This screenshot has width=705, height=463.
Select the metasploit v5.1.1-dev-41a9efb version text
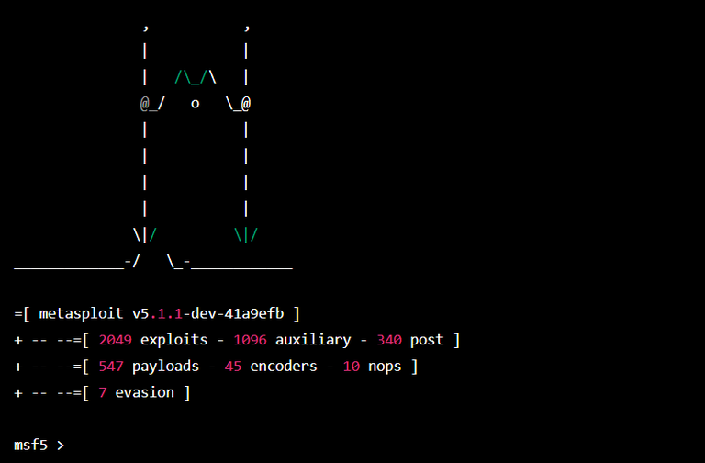162,313
